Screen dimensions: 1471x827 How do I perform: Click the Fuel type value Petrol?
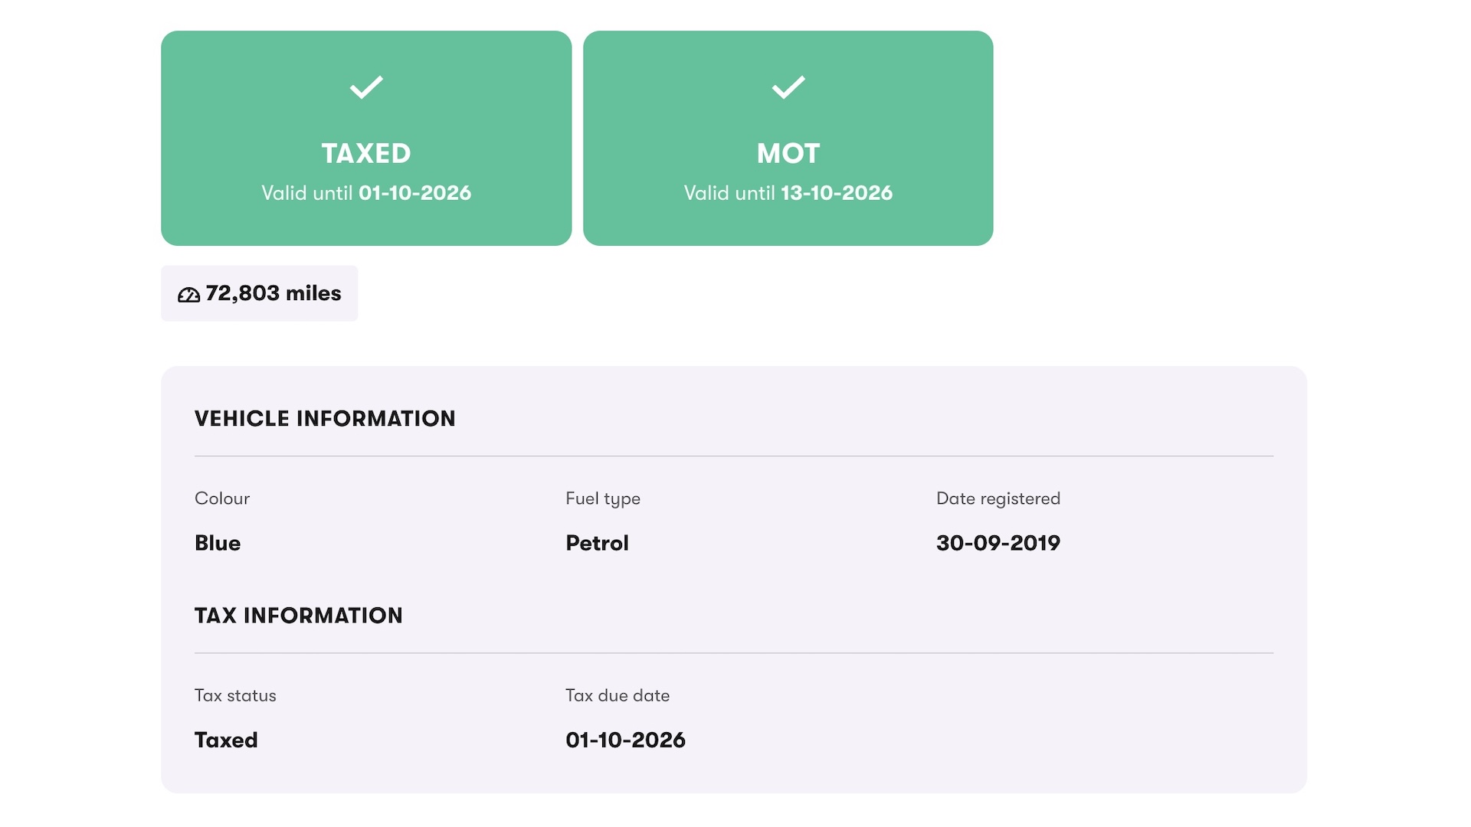(597, 543)
